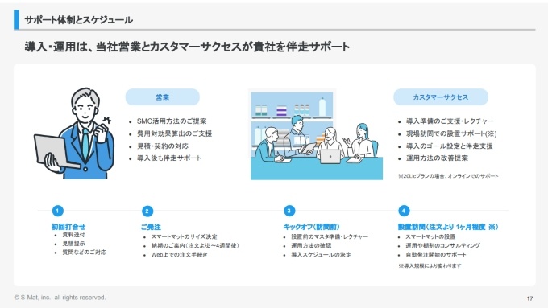Select the item スマートマットのサイズ決定
The image size is (548, 308).
[184, 236]
